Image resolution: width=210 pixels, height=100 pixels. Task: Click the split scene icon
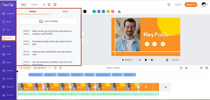[50, 68]
